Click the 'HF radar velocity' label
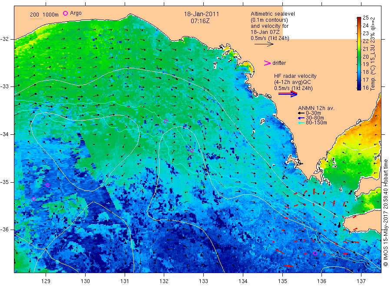This screenshot has height=287, width=391. (x=295, y=76)
